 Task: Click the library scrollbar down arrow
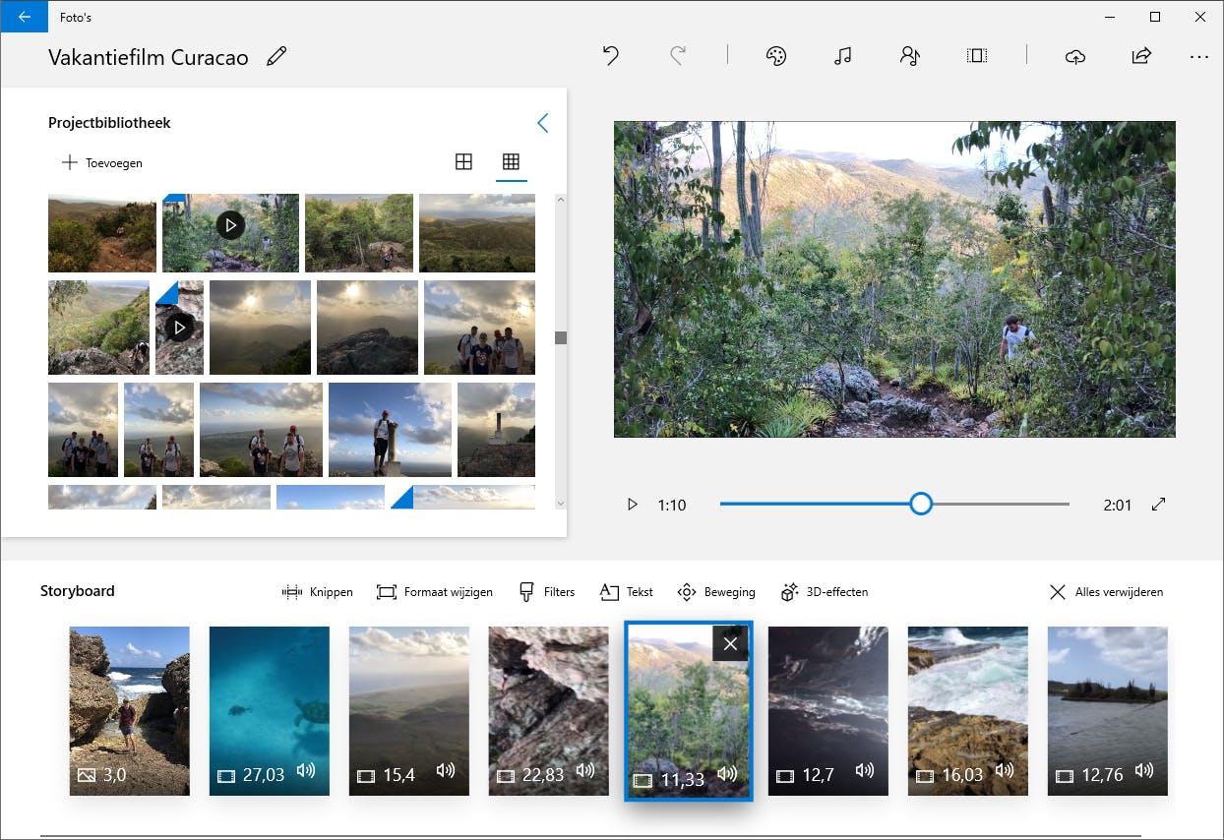click(561, 503)
